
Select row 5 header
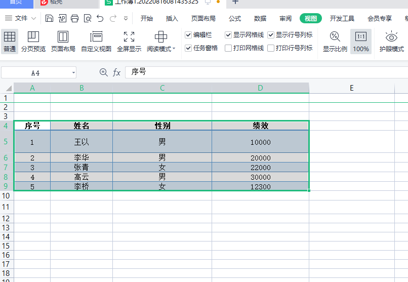[6, 142]
